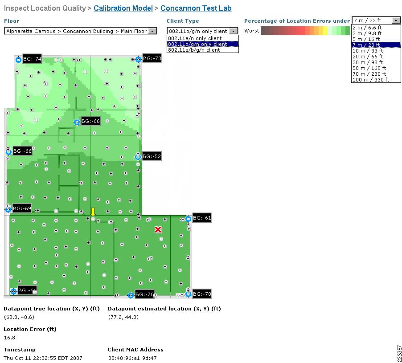Click the Location Error value 16.8
Screen dimensions: 402x363
click(9, 338)
